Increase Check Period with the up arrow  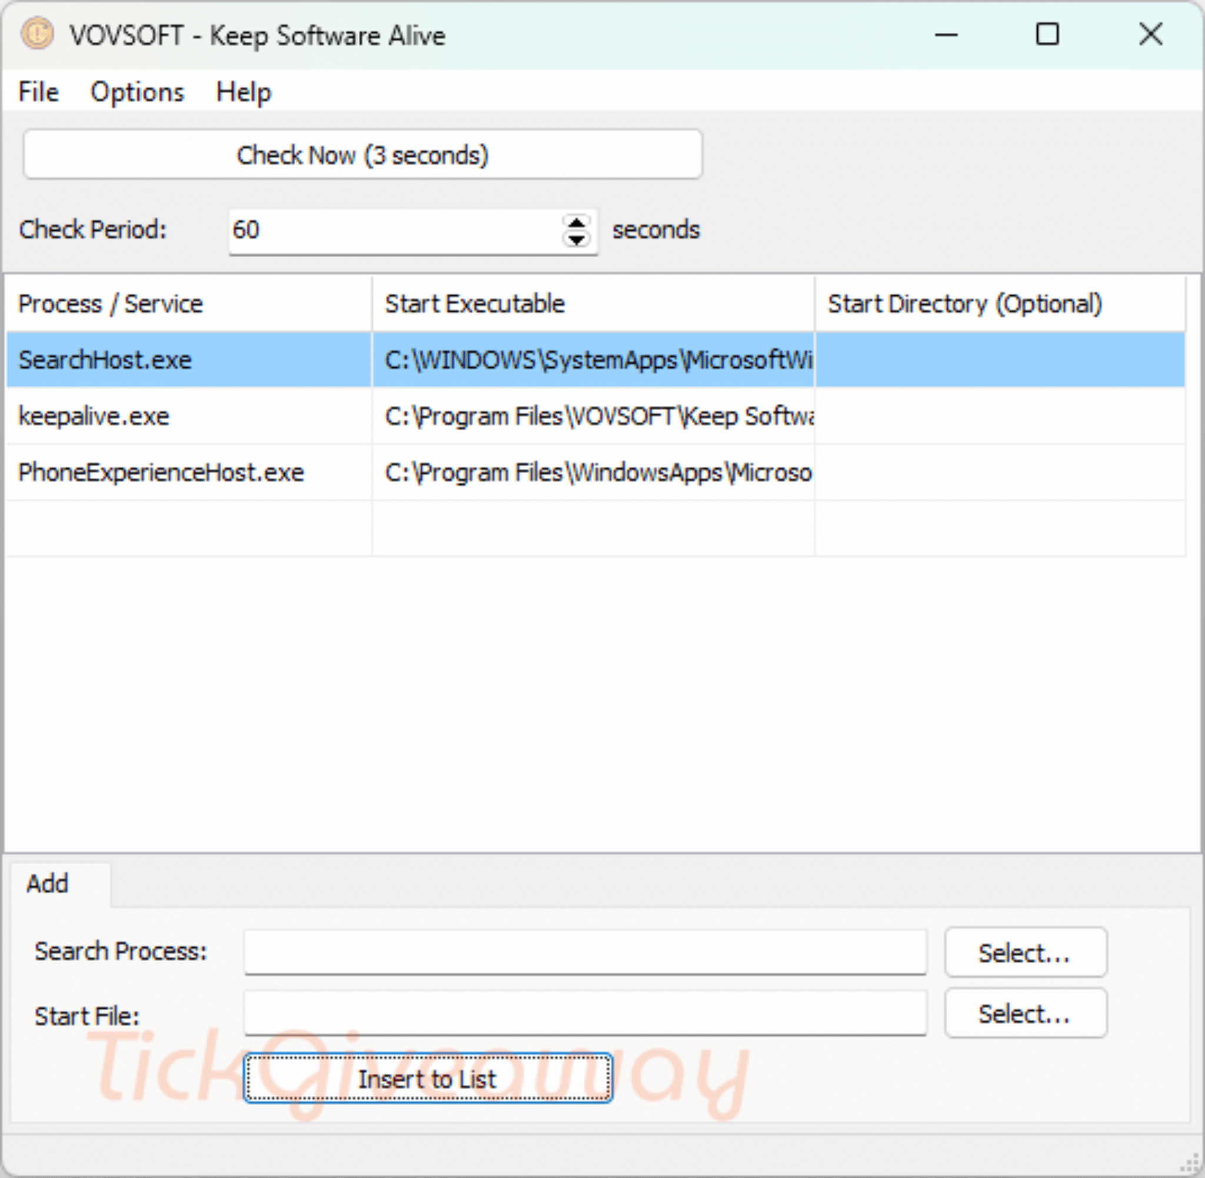(x=577, y=222)
